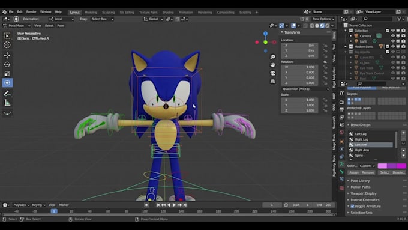The height and width of the screenshot is (230, 408).
Task: Switch to wireframe viewport shading
Action: tap(312, 26)
